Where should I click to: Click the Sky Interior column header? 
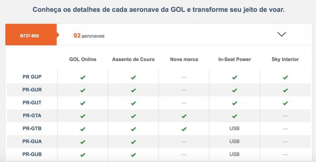click(x=285, y=59)
